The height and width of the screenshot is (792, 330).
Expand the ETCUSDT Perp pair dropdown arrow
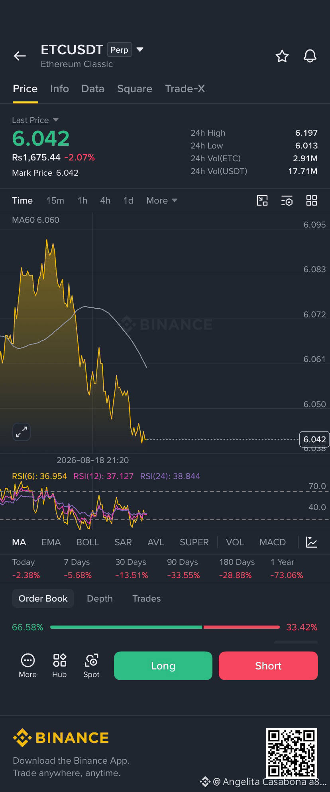pyautogui.click(x=140, y=49)
